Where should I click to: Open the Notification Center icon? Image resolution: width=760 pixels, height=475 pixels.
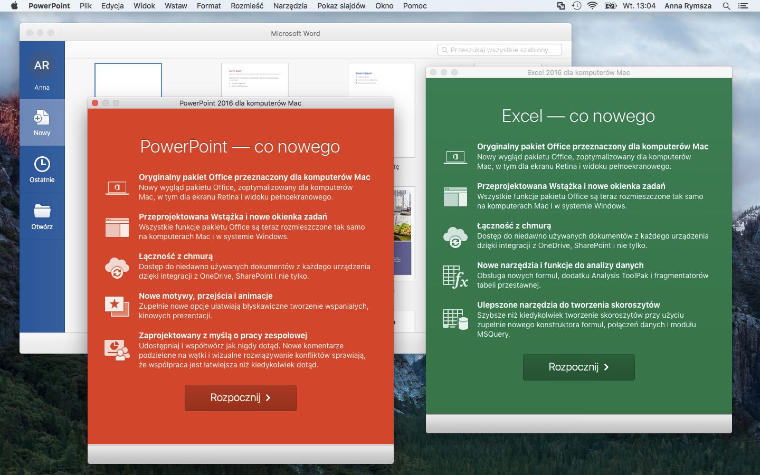pyautogui.click(x=743, y=6)
